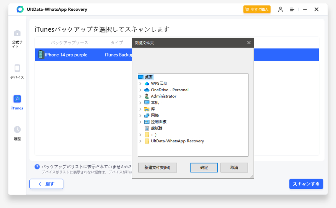
Task: Open the hamburger menu icon
Action: (x=292, y=10)
